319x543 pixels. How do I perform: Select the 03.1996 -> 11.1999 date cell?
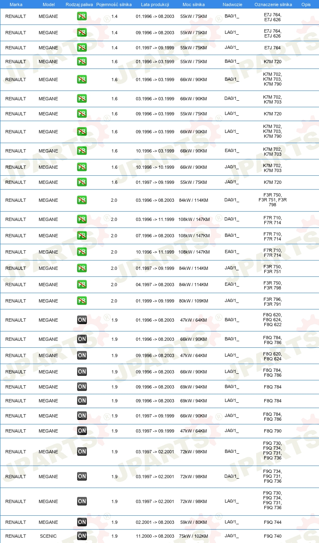pos(155,219)
